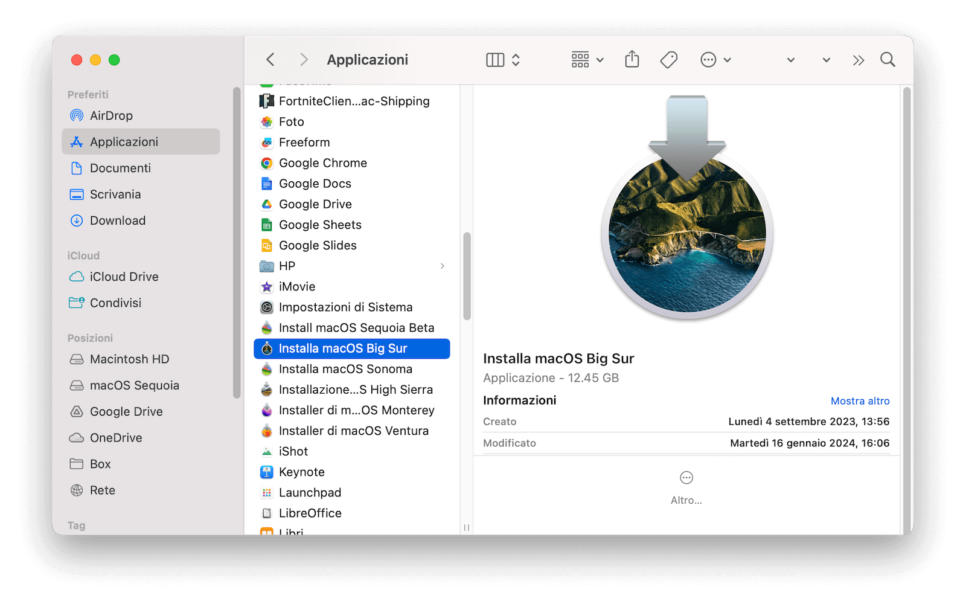Click the preview pane scrollbar

906,310
